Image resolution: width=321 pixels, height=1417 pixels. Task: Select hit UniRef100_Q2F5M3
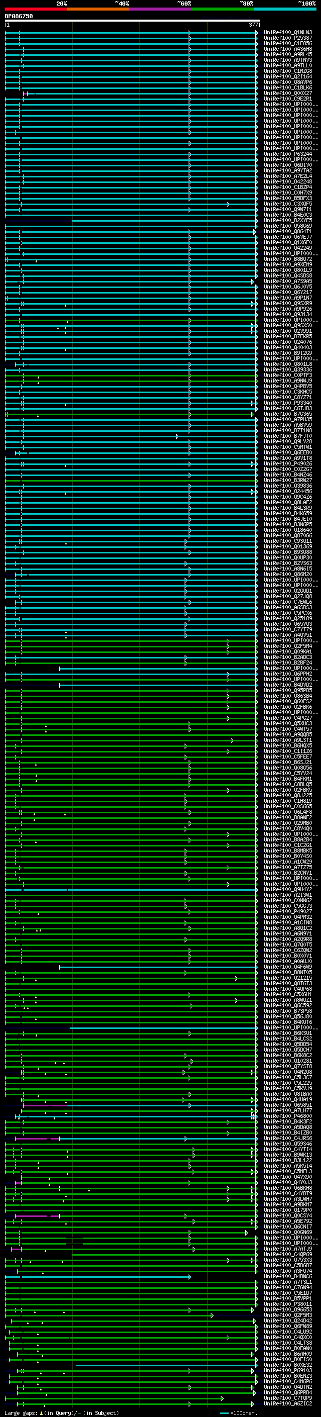[x=287, y=1314]
